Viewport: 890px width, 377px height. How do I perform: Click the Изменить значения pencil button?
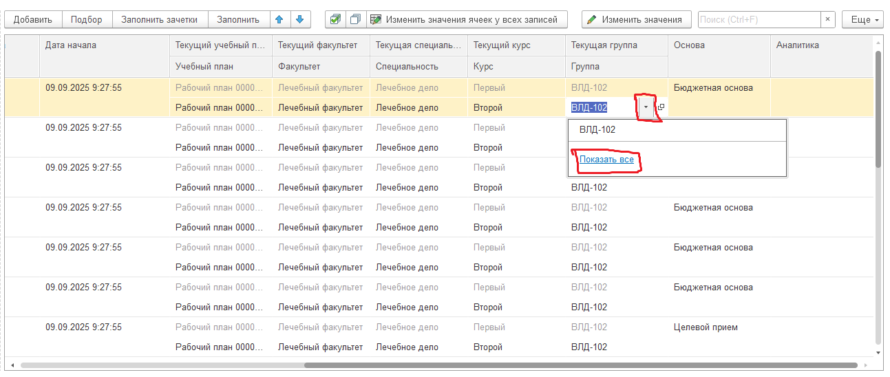(x=636, y=19)
